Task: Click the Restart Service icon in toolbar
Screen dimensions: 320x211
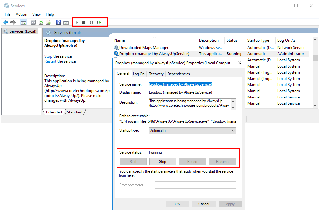Action: pyautogui.click(x=99, y=22)
